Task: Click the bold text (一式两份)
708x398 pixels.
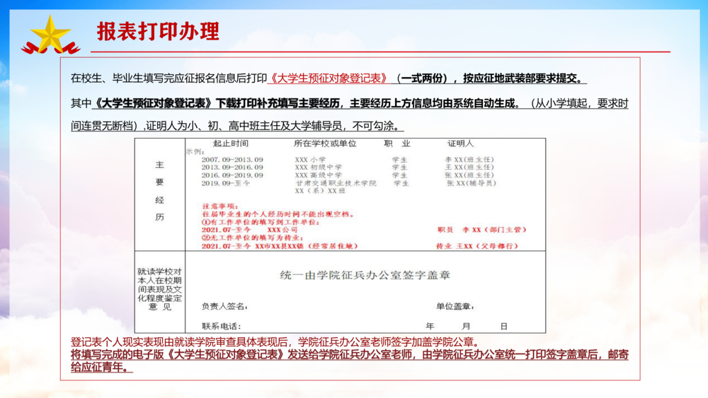Action: pos(423,78)
